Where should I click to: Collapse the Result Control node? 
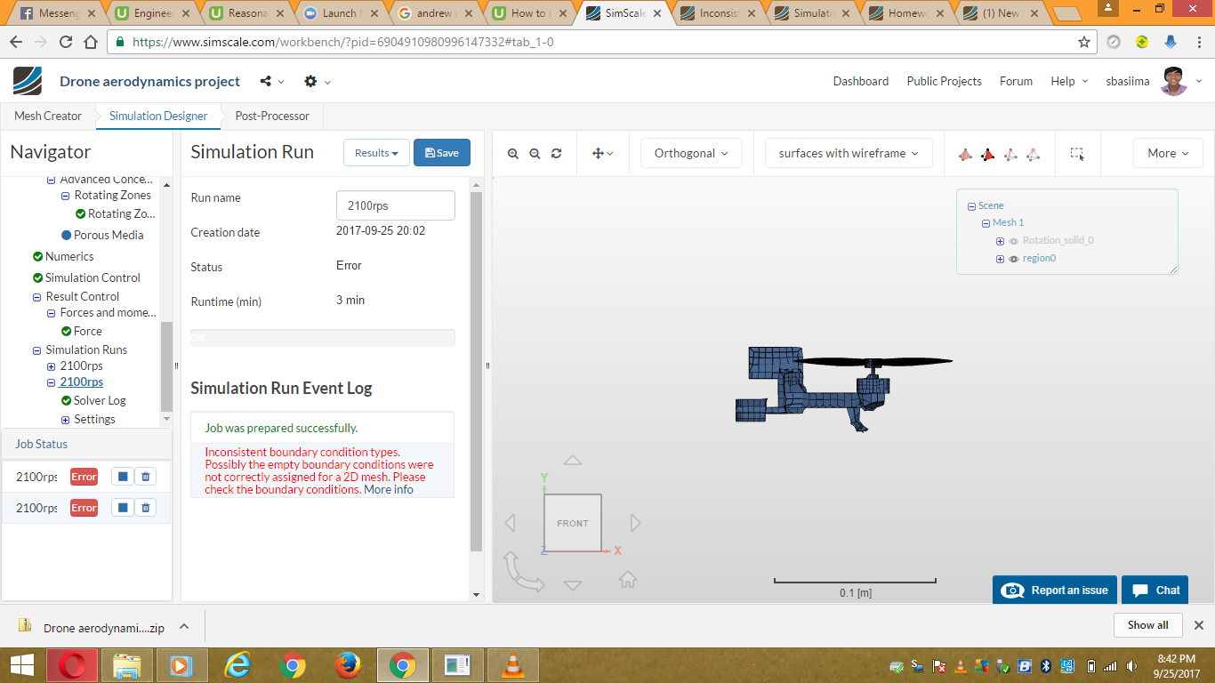pos(37,297)
